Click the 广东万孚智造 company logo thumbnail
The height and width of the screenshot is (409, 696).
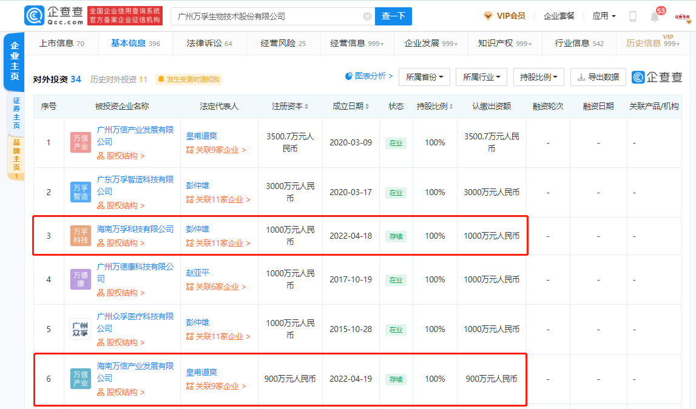click(80, 192)
